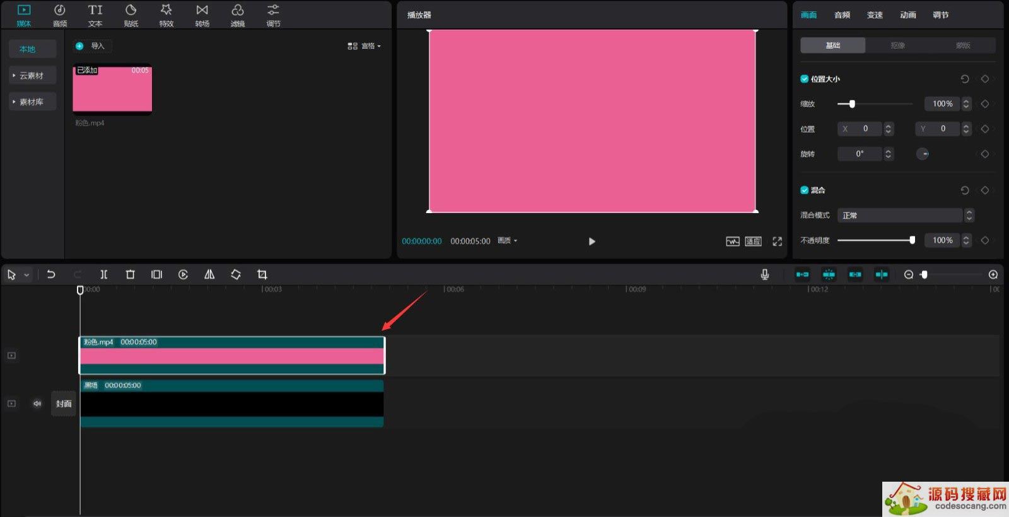
Task: Click the undo arrow in timeline toolbar
Action: pyautogui.click(x=51, y=274)
